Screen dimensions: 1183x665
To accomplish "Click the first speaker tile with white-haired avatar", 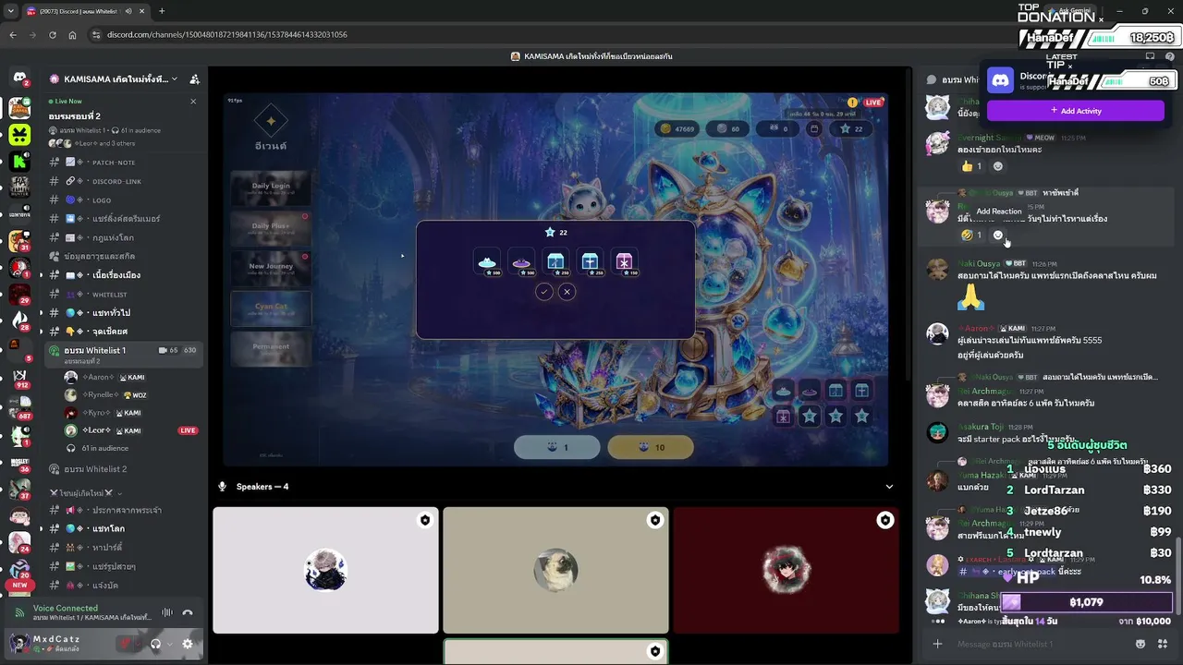I will coord(325,570).
